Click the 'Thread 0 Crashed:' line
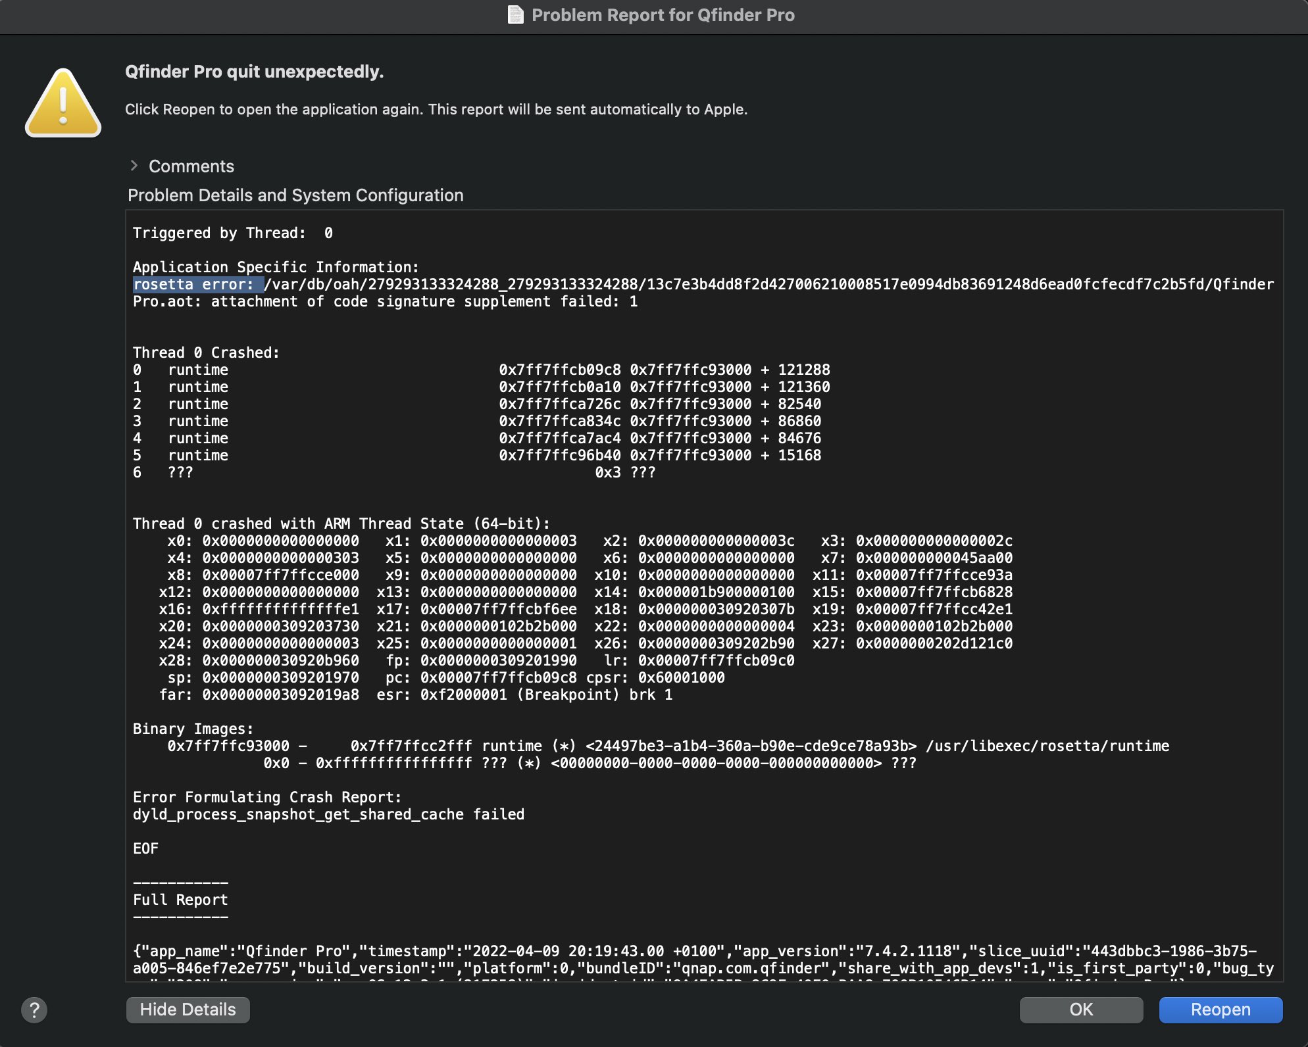1308x1047 pixels. point(206,353)
